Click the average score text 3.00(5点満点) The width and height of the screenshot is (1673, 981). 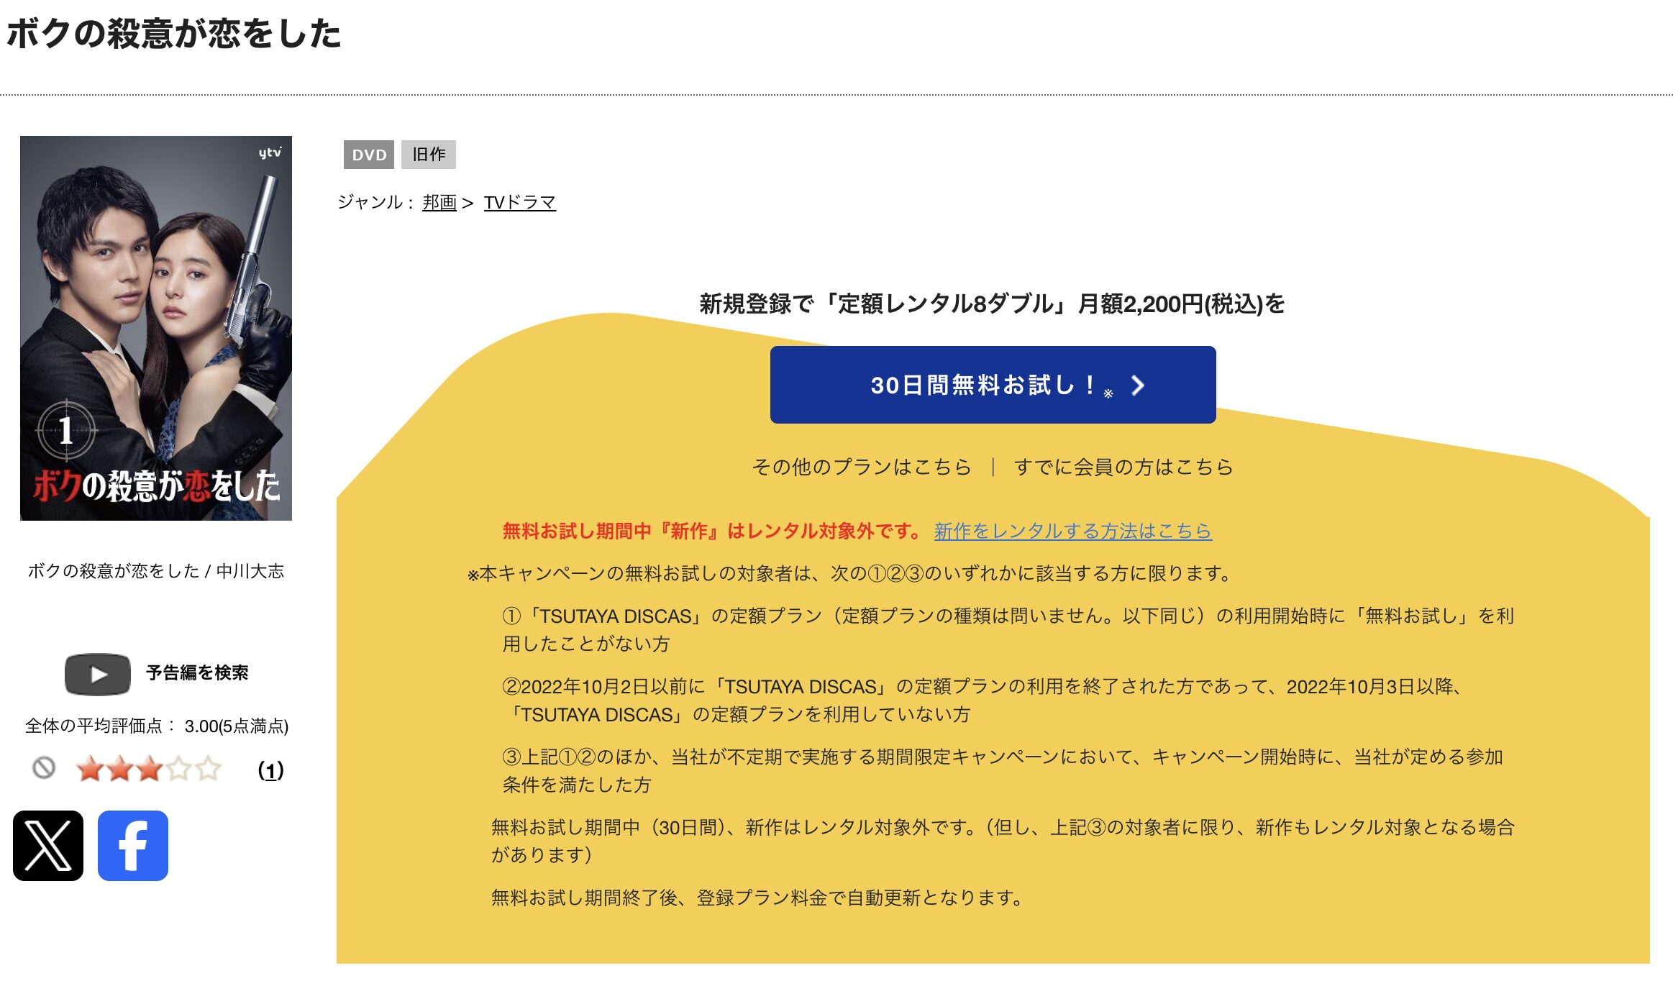pos(237,726)
